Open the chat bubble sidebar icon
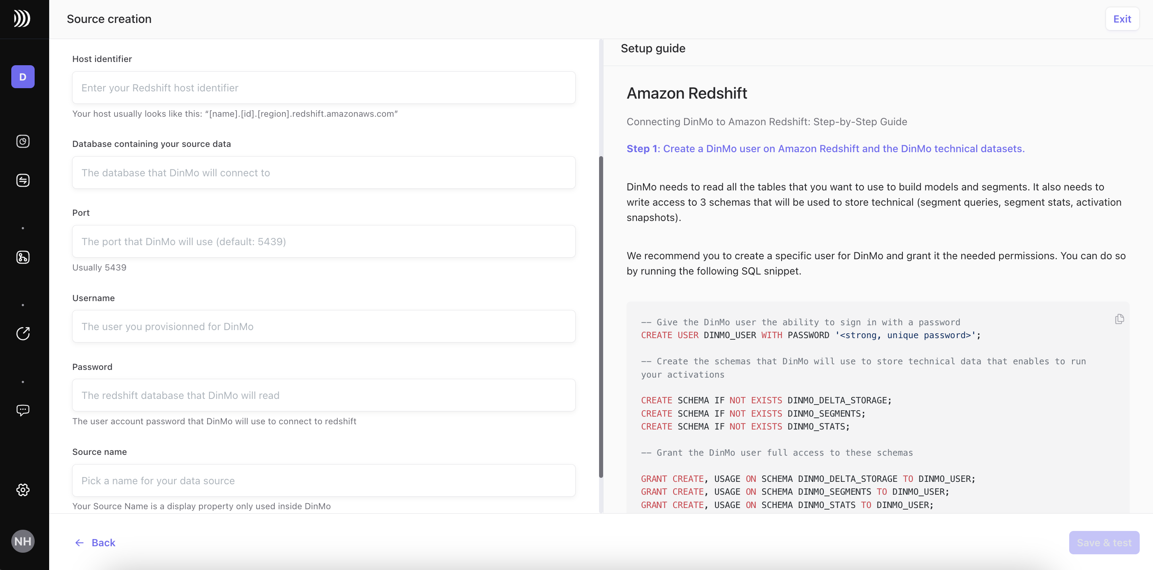The height and width of the screenshot is (570, 1153). [x=23, y=410]
